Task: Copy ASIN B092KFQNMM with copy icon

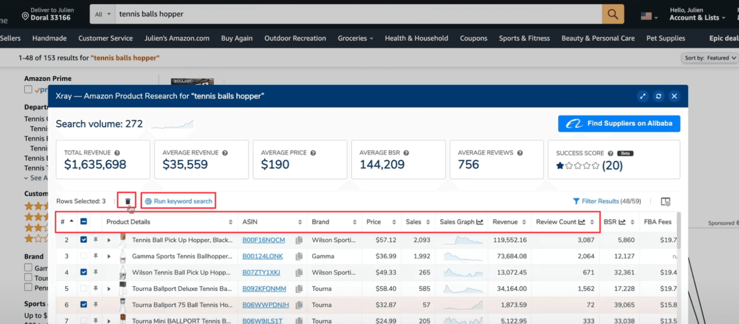Action: [299, 289]
